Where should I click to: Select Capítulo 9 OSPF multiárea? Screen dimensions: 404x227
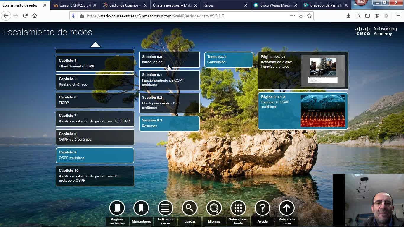click(95, 155)
